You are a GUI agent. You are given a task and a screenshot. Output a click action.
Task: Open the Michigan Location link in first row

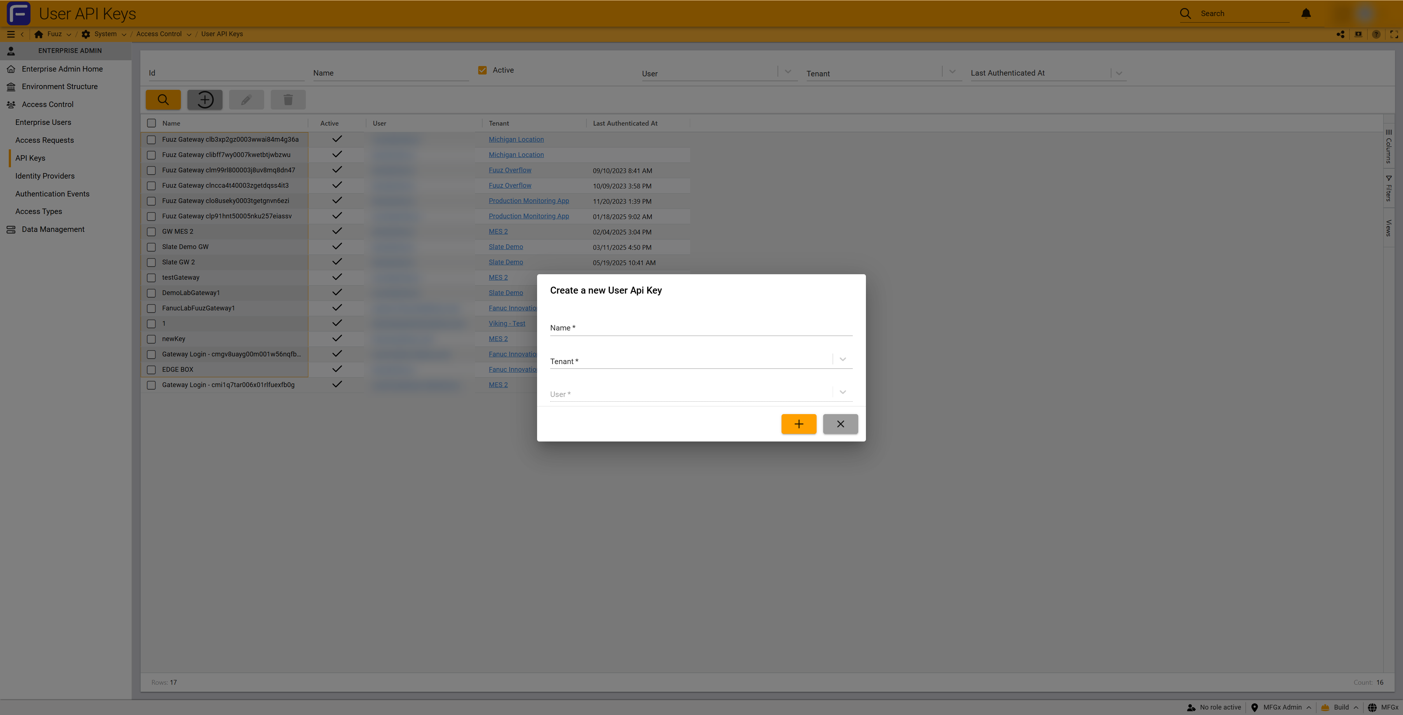516,139
